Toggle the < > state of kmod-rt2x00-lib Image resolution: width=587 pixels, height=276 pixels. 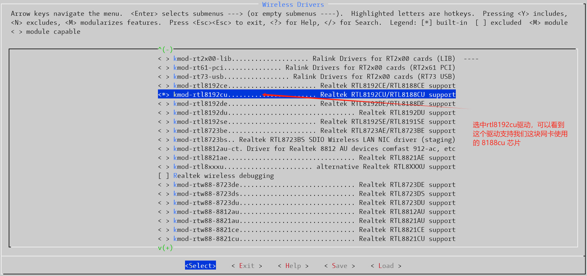(x=163, y=59)
